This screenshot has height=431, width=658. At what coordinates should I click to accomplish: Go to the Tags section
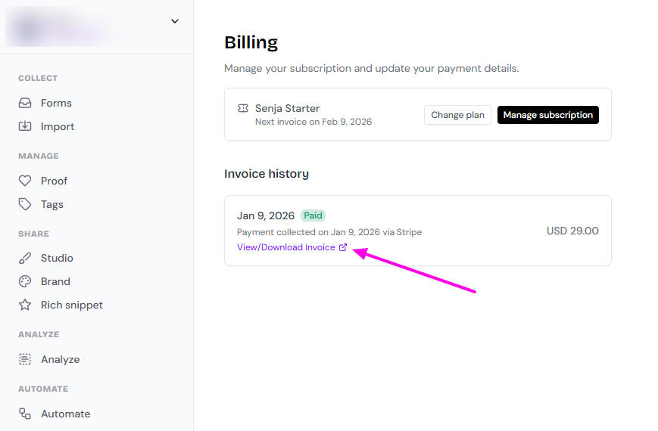pos(52,204)
